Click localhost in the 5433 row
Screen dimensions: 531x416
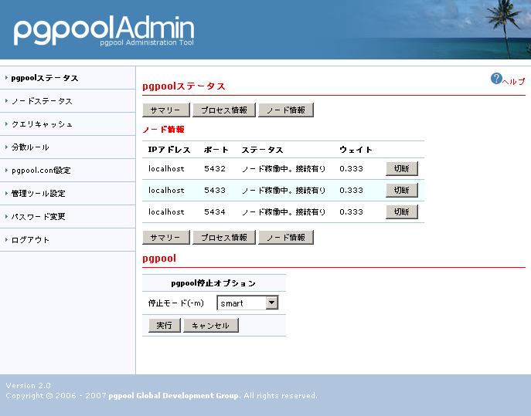click(166, 190)
